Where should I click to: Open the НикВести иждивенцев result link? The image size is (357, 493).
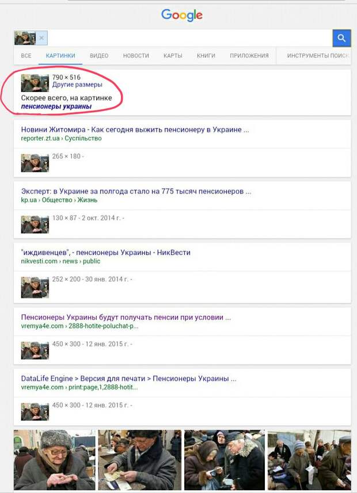click(106, 253)
